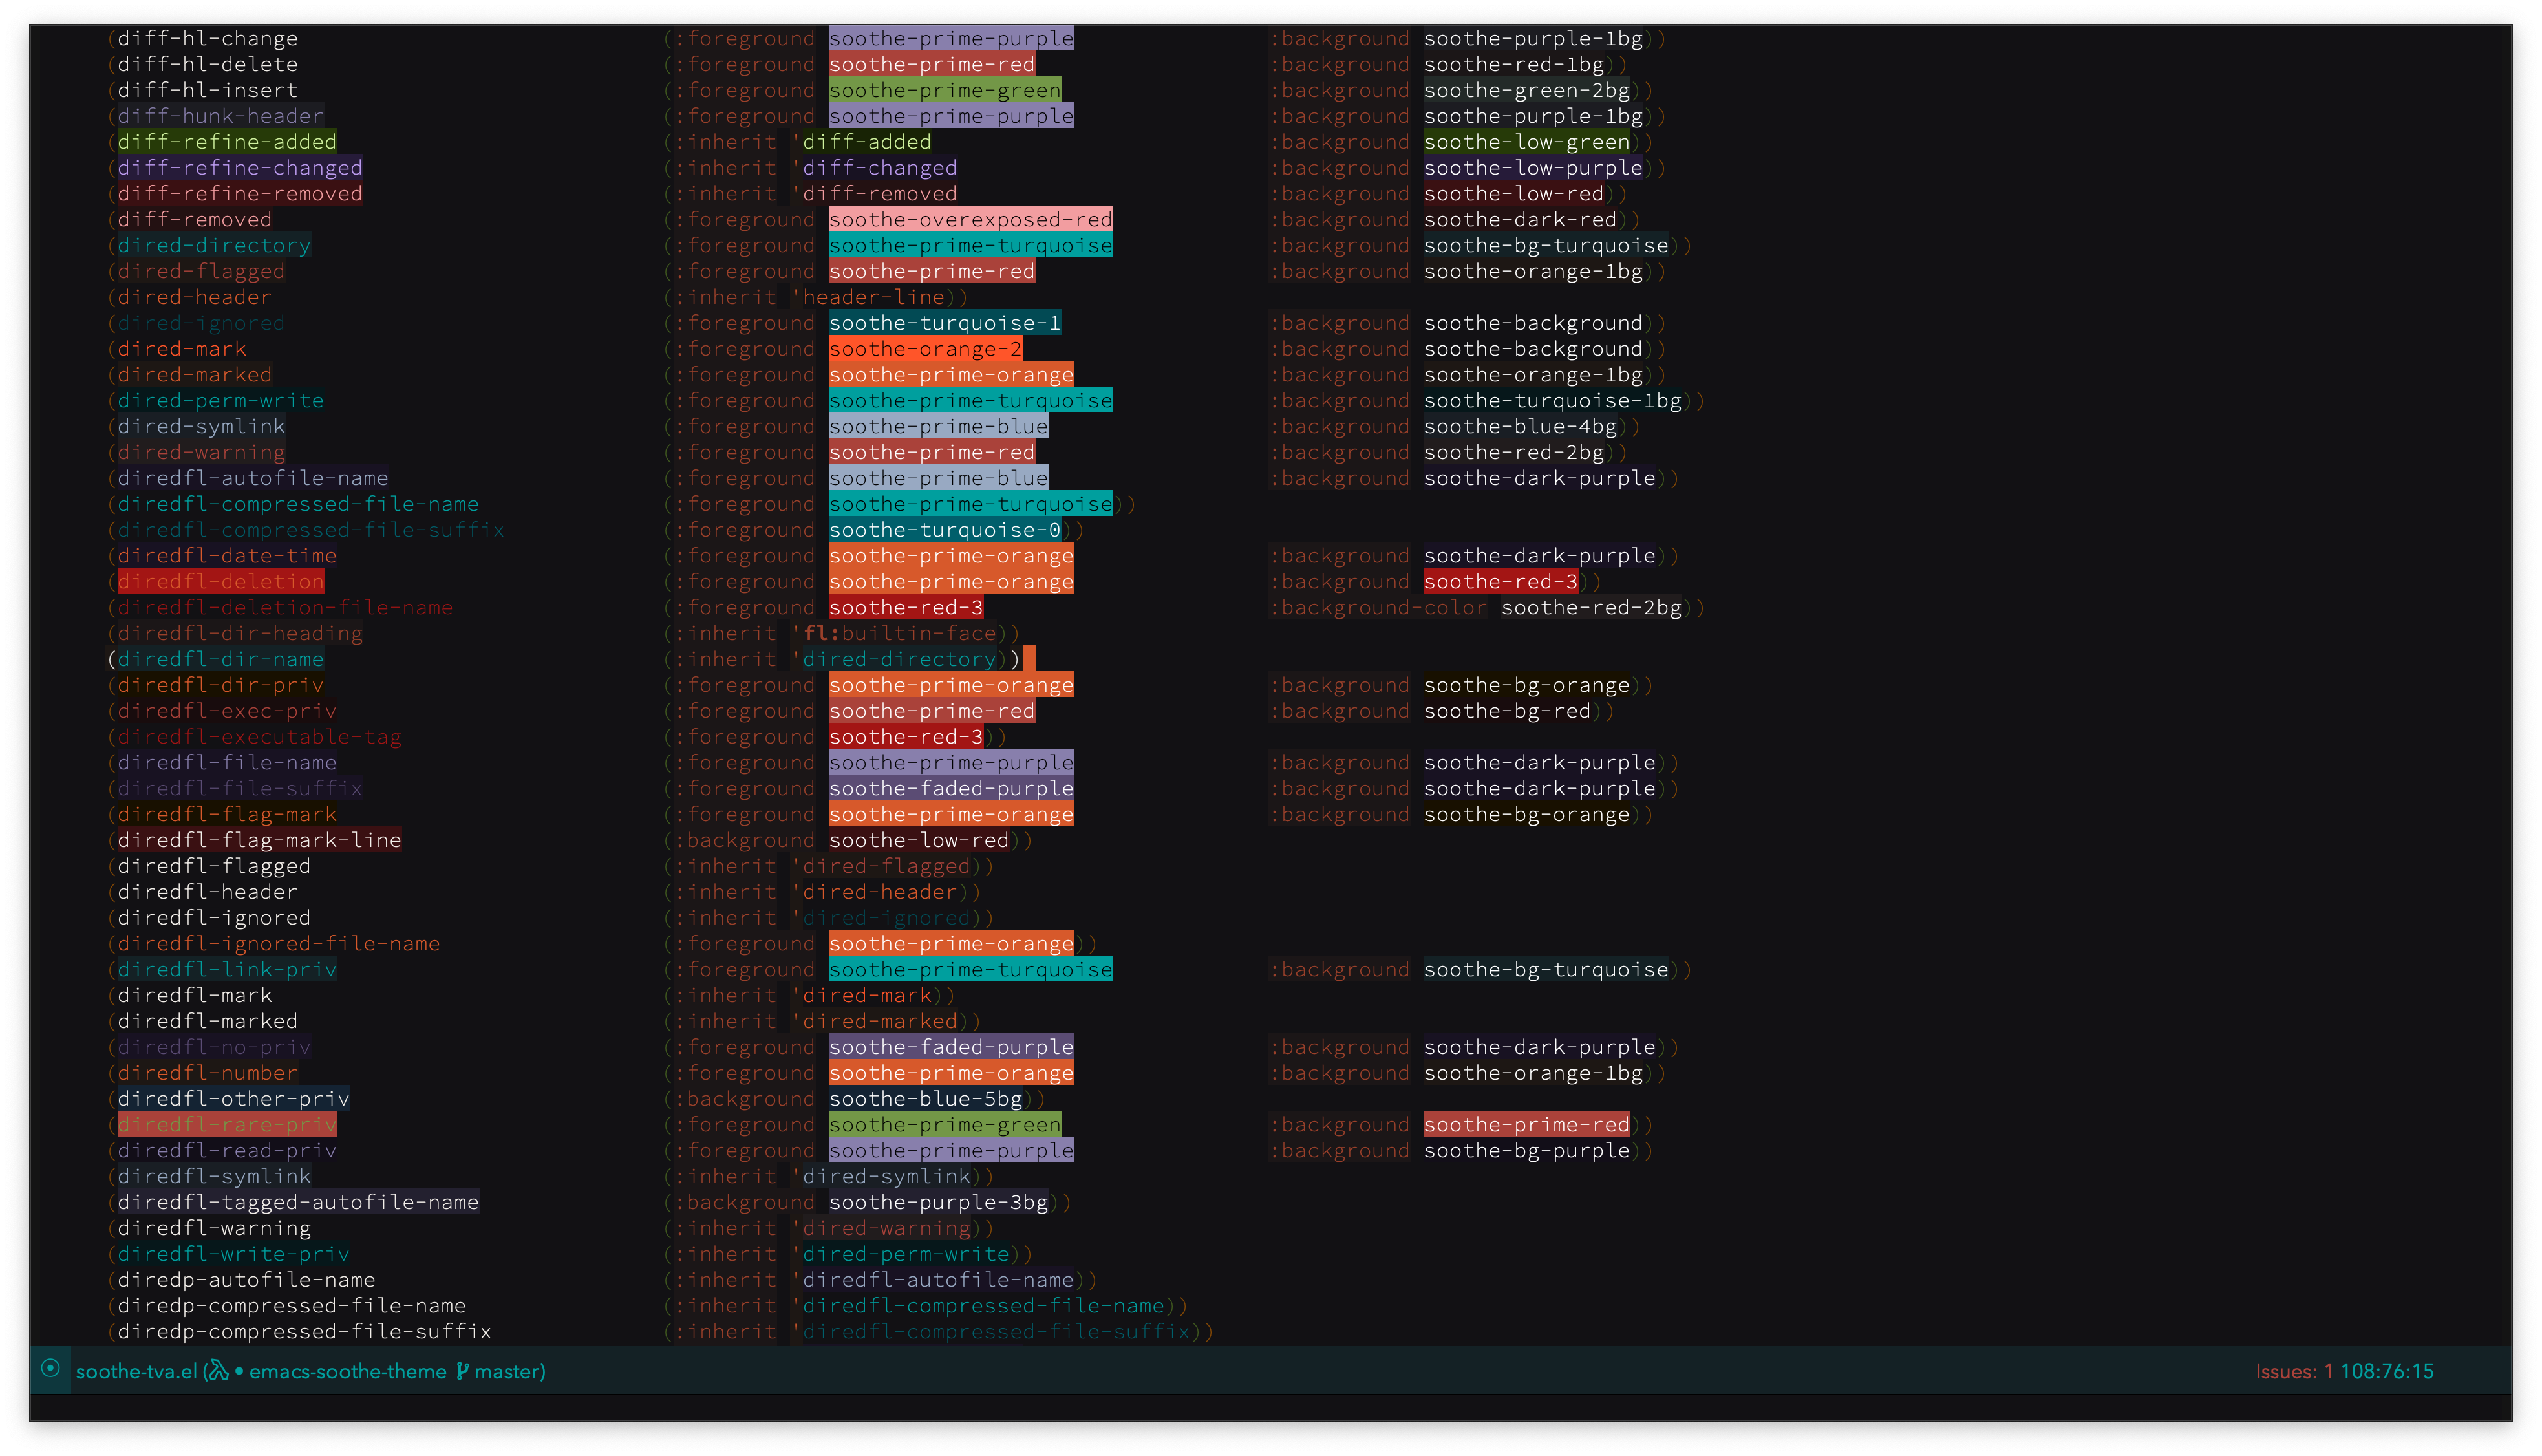
Task: Click the git branch icon before master
Action: click(462, 1371)
